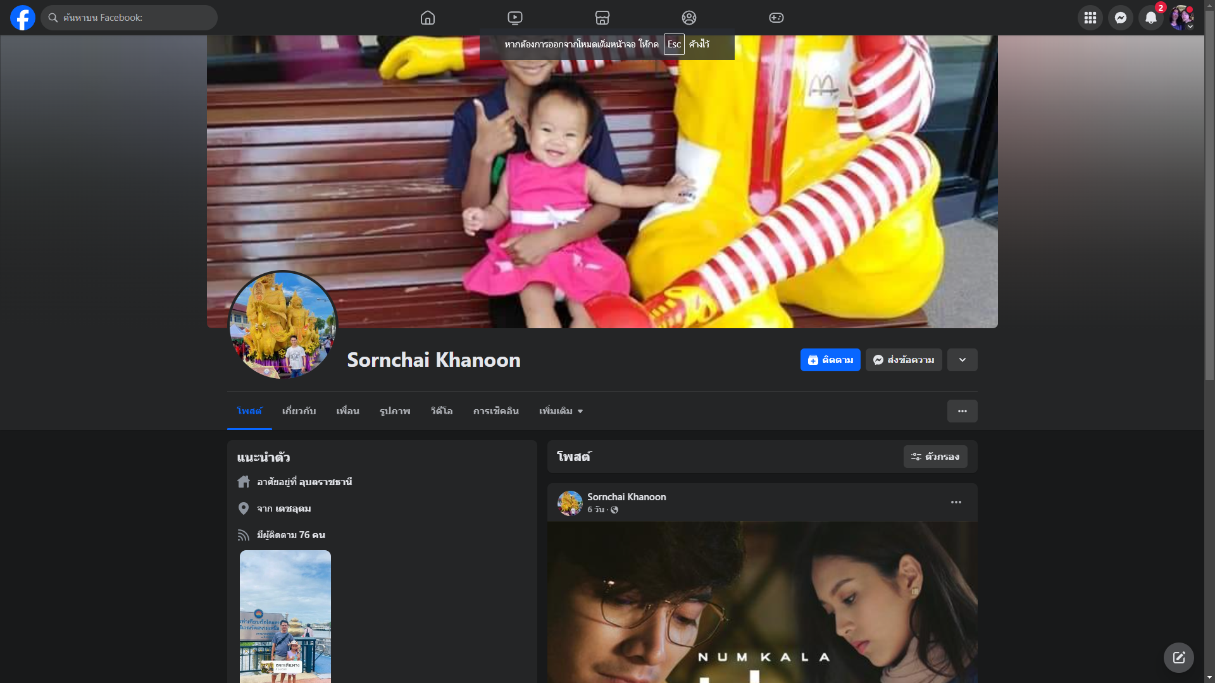Open the apps grid menu icon
The image size is (1215, 683).
tap(1090, 18)
